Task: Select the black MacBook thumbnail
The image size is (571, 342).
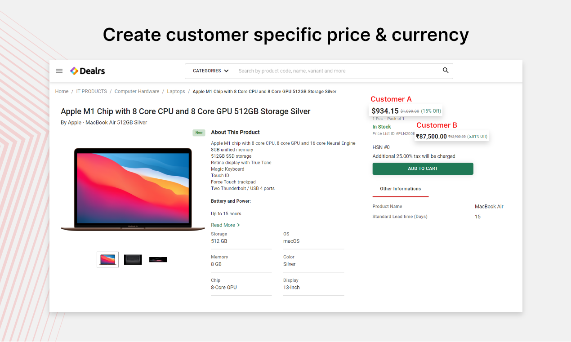Action: (x=133, y=259)
